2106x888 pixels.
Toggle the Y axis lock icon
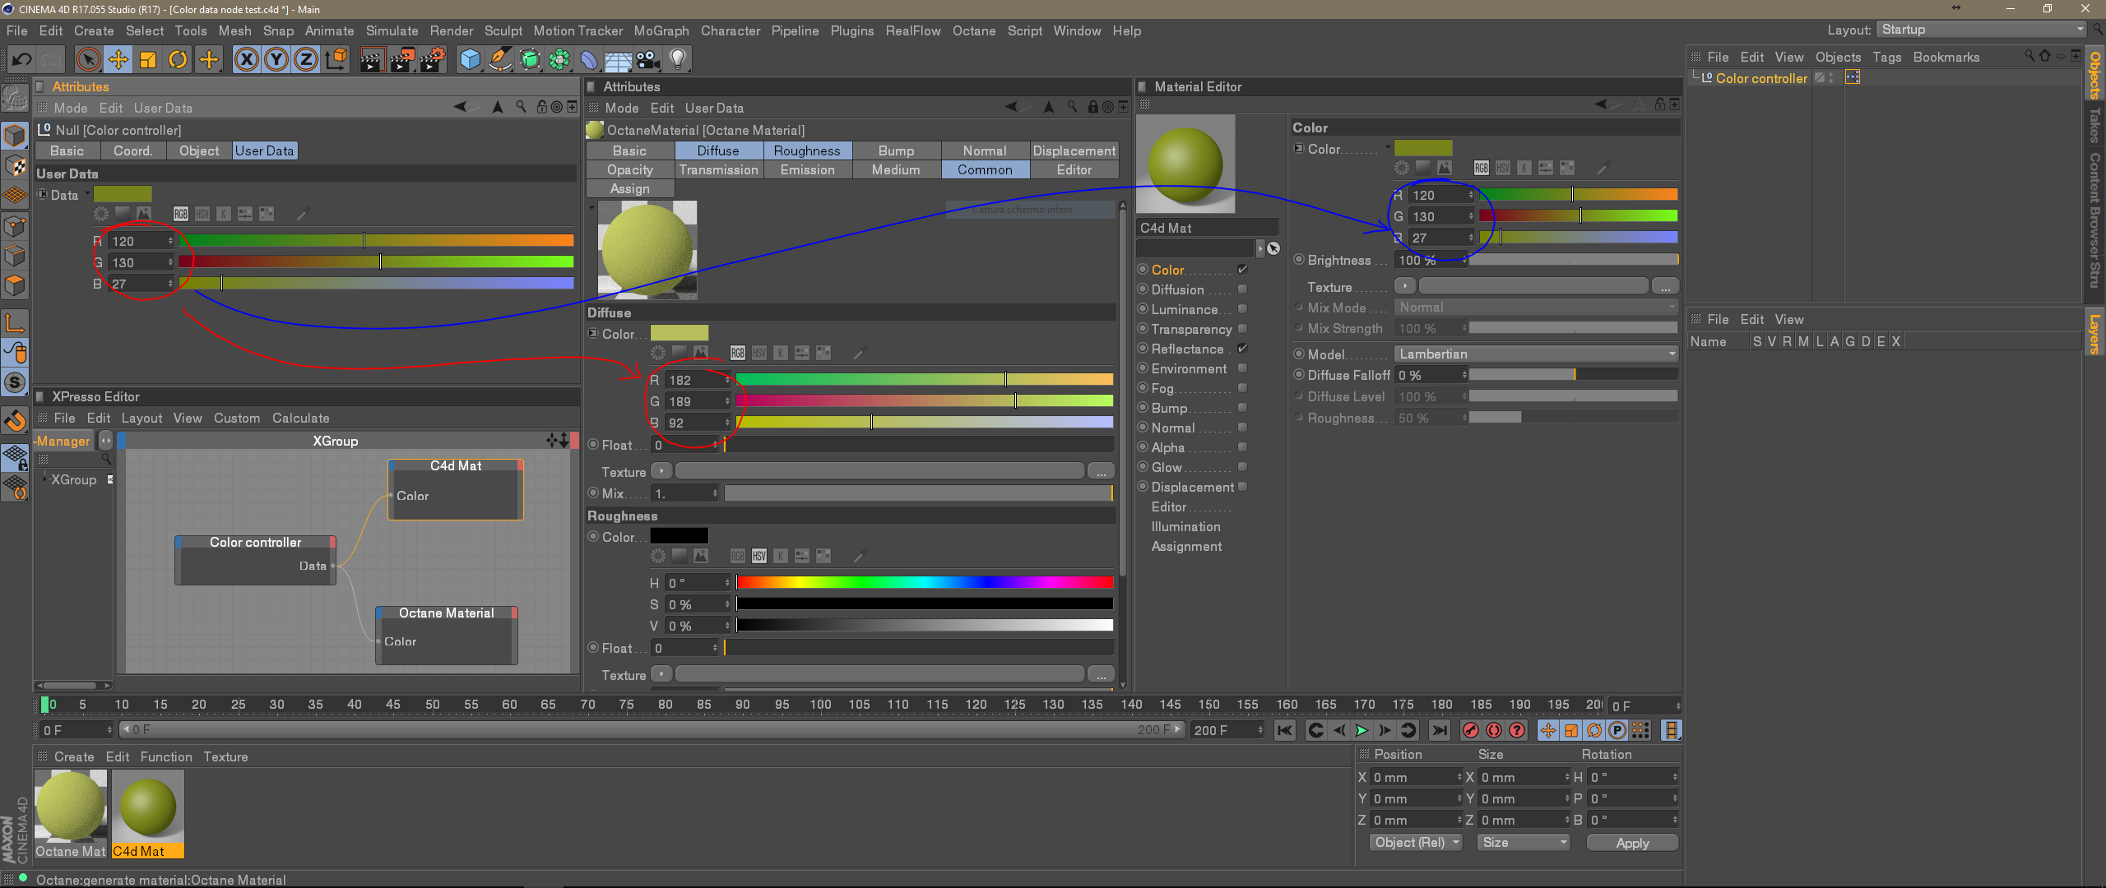pos(276,59)
